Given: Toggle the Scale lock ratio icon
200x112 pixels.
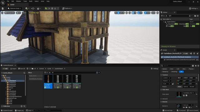Looking at the screenshot, I should 173,84.
